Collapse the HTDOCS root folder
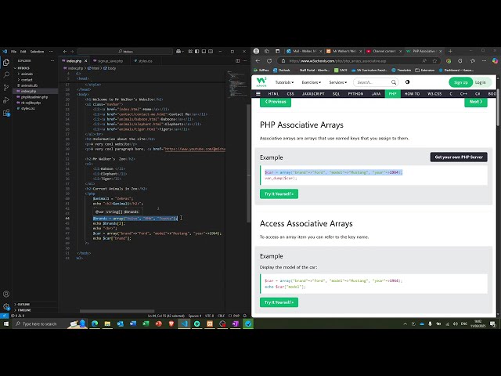The height and width of the screenshot is (376, 501). coord(23,68)
